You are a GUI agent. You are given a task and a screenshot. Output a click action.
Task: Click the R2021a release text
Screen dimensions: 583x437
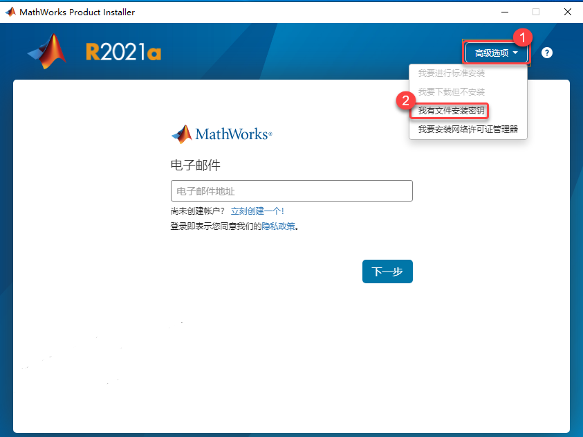(123, 52)
